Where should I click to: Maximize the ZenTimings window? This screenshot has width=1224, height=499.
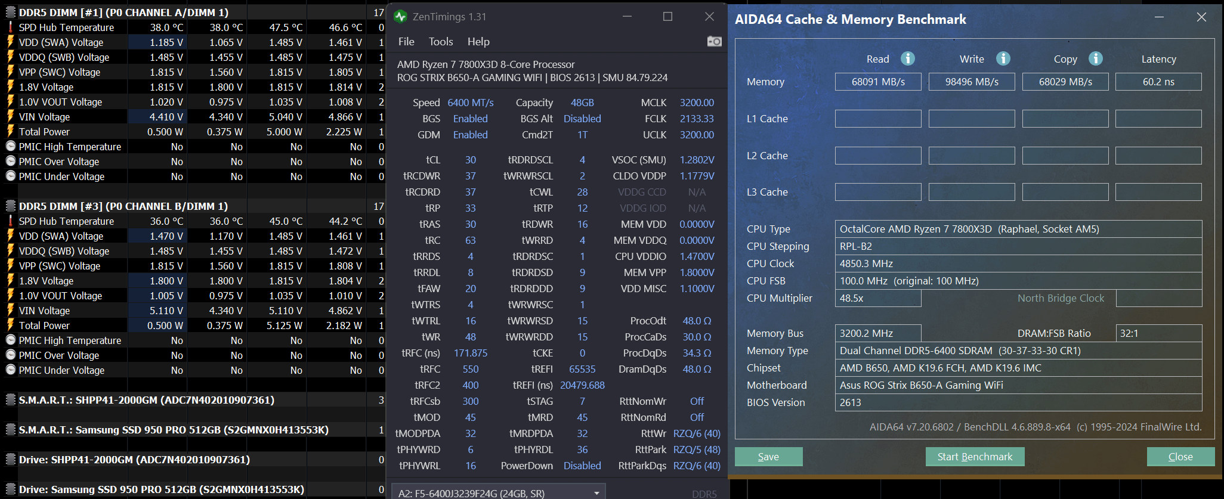[x=667, y=17]
